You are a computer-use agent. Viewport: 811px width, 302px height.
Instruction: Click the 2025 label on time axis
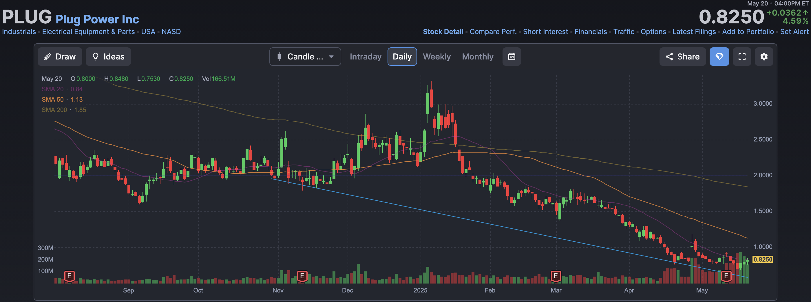click(x=420, y=290)
